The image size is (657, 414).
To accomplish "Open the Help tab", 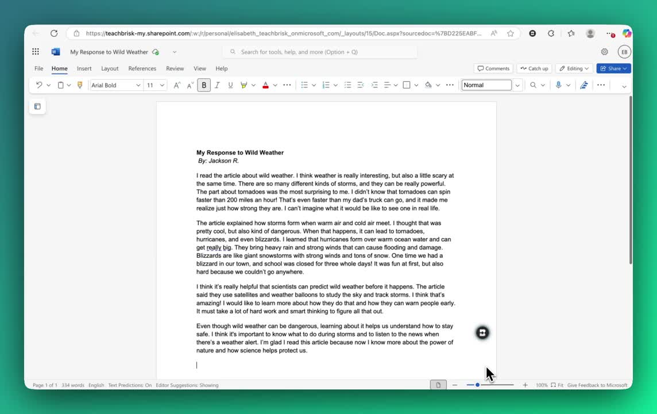I will tap(222, 68).
